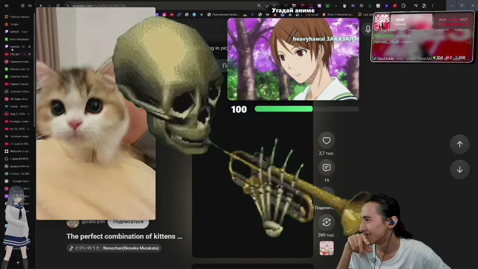Switch to Aurora_staar tab

tap(17, 69)
